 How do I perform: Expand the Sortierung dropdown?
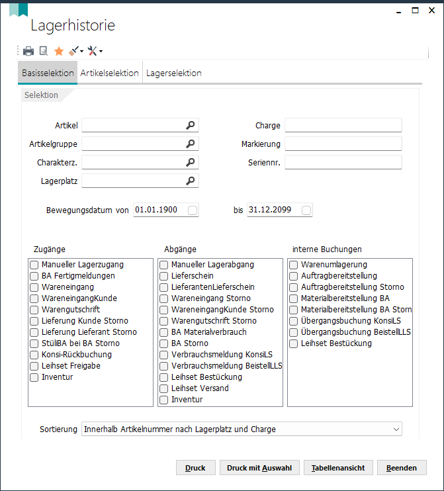coord(396,429)
